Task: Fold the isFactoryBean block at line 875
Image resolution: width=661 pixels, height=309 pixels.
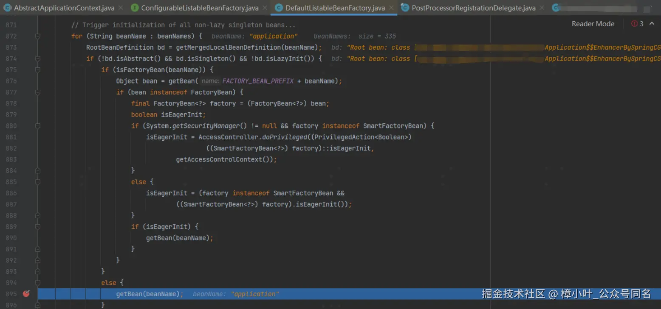Action: pyautogui.click(x=37, y=70)
